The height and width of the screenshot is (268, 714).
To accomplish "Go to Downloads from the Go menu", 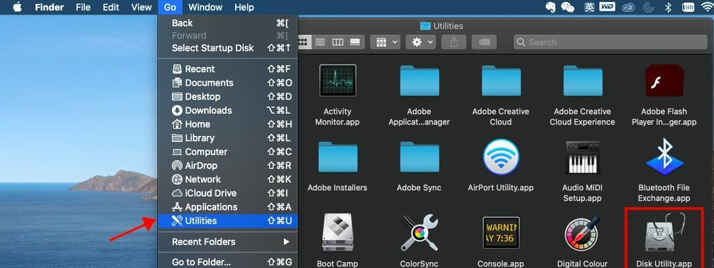I will tap(228, 111).
